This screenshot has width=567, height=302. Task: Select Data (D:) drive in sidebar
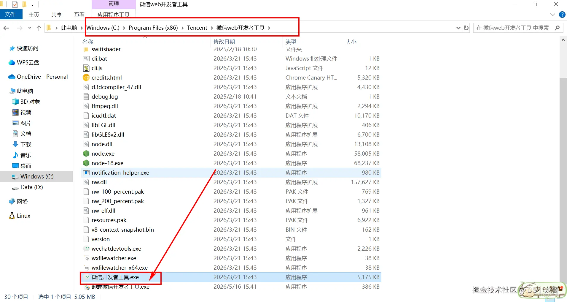pyautogui.click(x=27, y=187)
